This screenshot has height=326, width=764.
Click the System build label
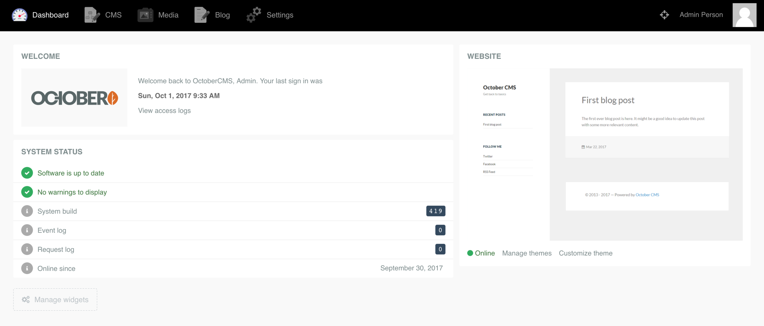pyautogui.click(x=57, y=211)
